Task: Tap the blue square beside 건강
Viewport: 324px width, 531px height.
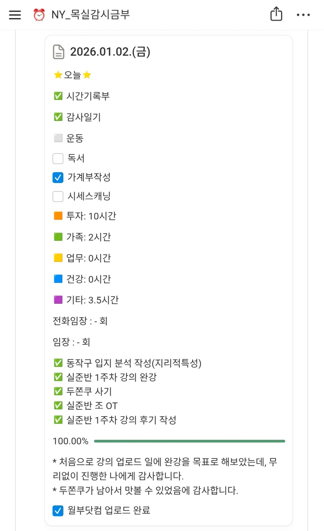Action: click(58, 279)
